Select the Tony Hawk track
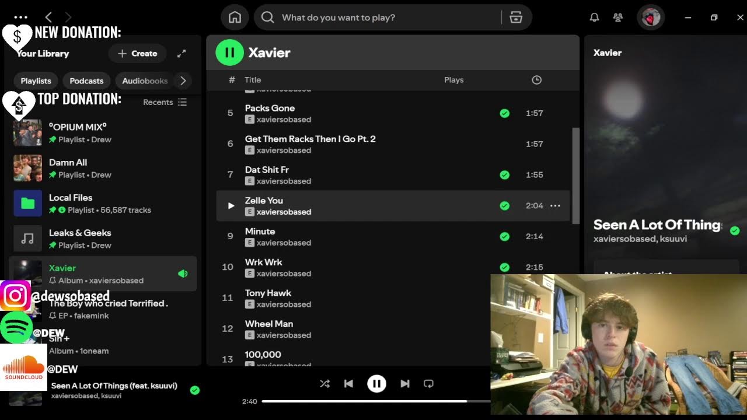The width and height of the screenshot is (747, 420). [268, 293]
